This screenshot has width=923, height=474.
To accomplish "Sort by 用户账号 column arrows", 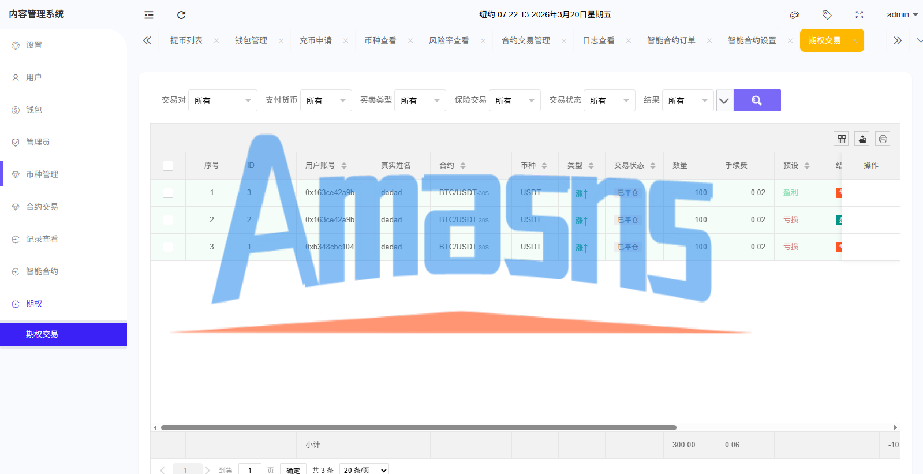I will coord(344,166).
